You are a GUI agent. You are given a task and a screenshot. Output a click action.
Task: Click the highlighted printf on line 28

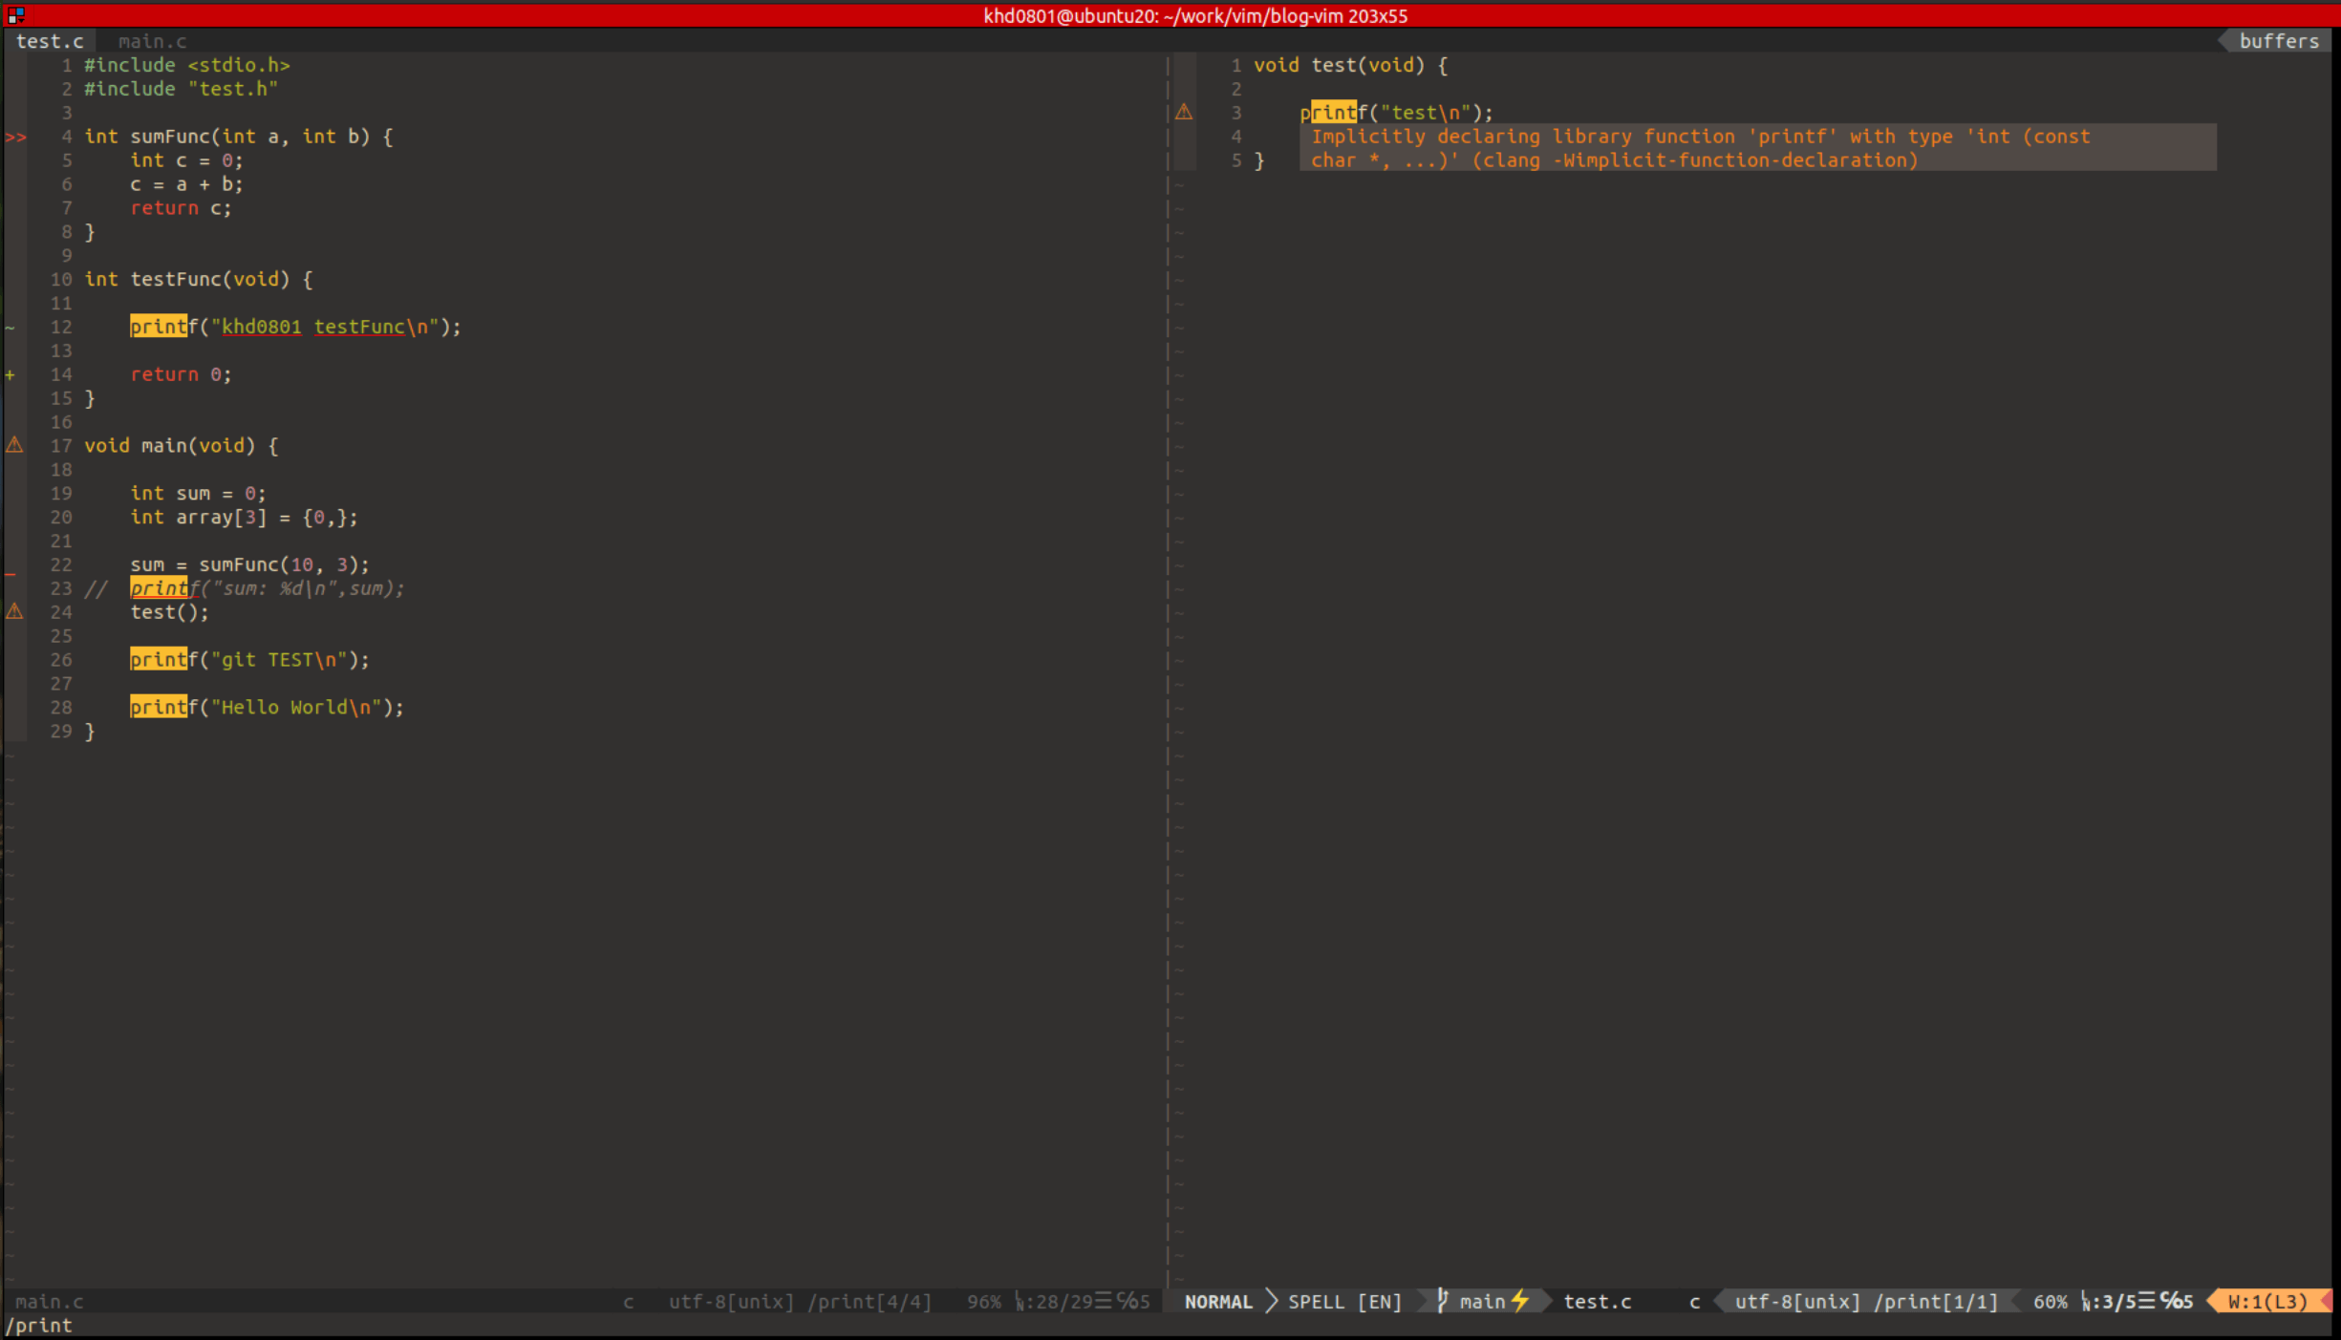coord(159,707)
